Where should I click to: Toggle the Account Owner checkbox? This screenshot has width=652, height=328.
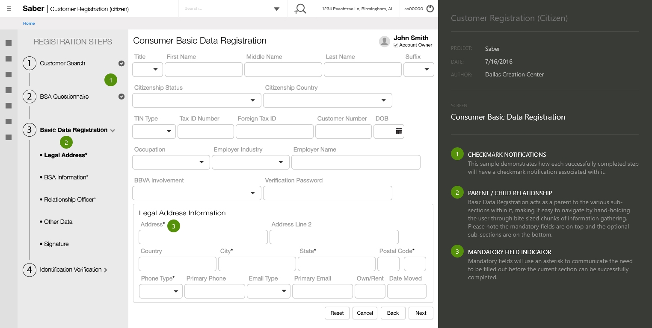point(396,45)
